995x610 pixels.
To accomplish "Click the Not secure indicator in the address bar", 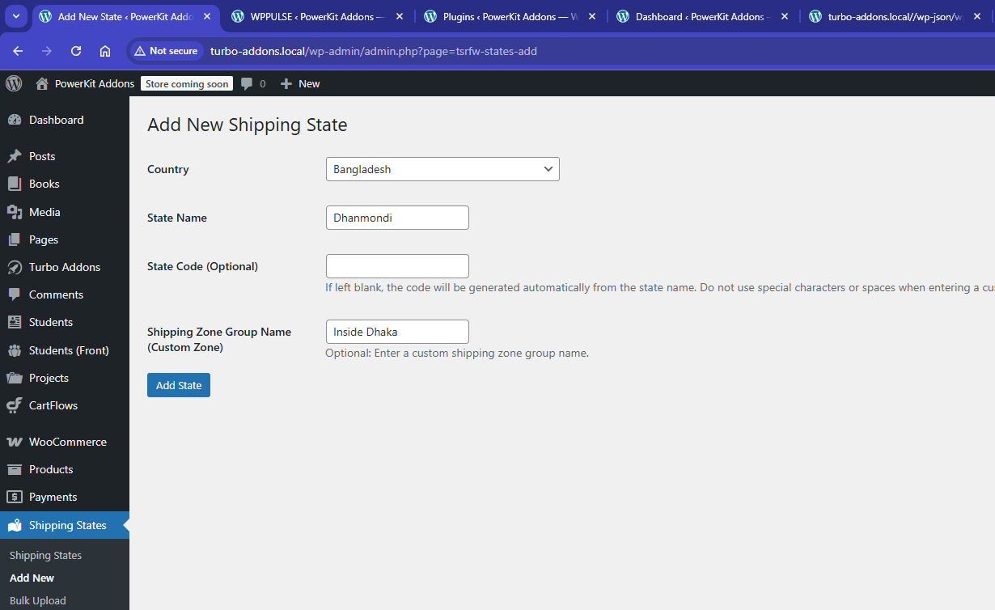I will pos(166,50).
